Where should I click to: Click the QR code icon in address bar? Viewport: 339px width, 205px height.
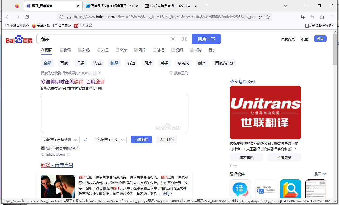coord(261,17)
